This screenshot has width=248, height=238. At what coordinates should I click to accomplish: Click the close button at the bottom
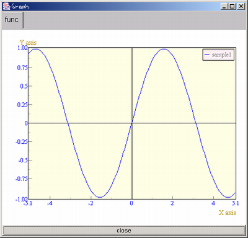(124, 231)
